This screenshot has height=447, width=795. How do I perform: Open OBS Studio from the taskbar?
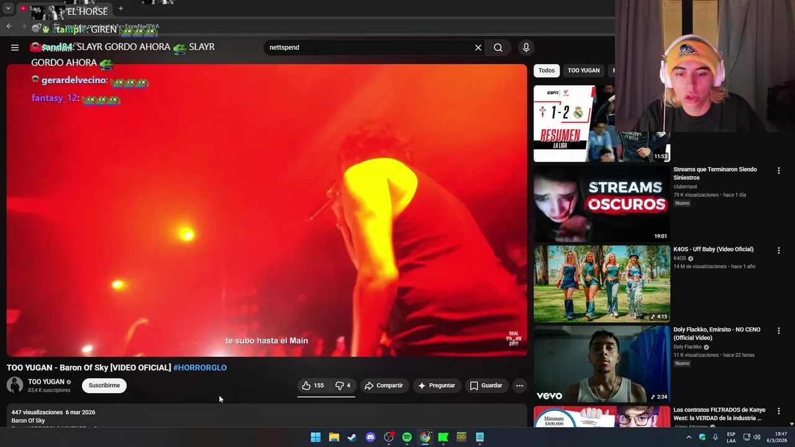(389, 437)
